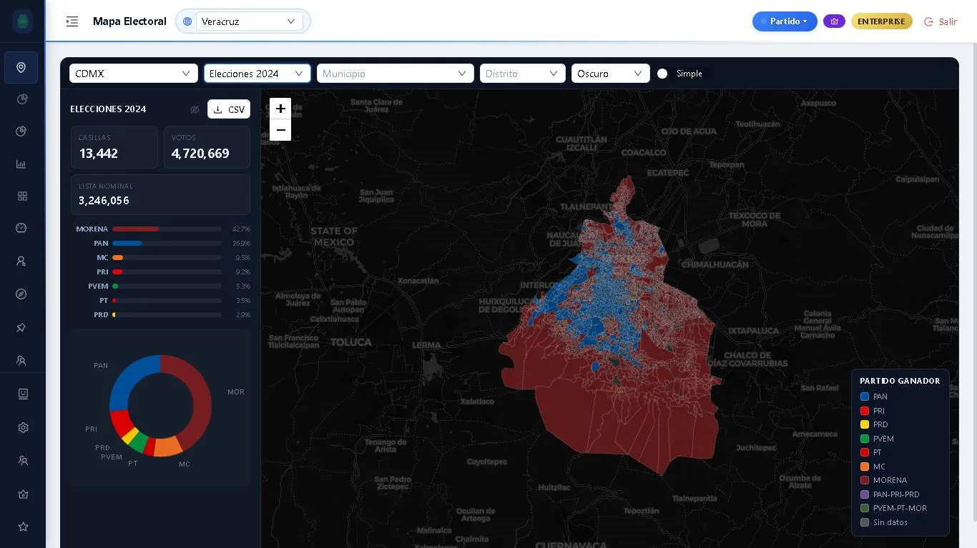Click the pushpin sidebar icon
Screen dimensions: 977x548
(x=21, y=327)
